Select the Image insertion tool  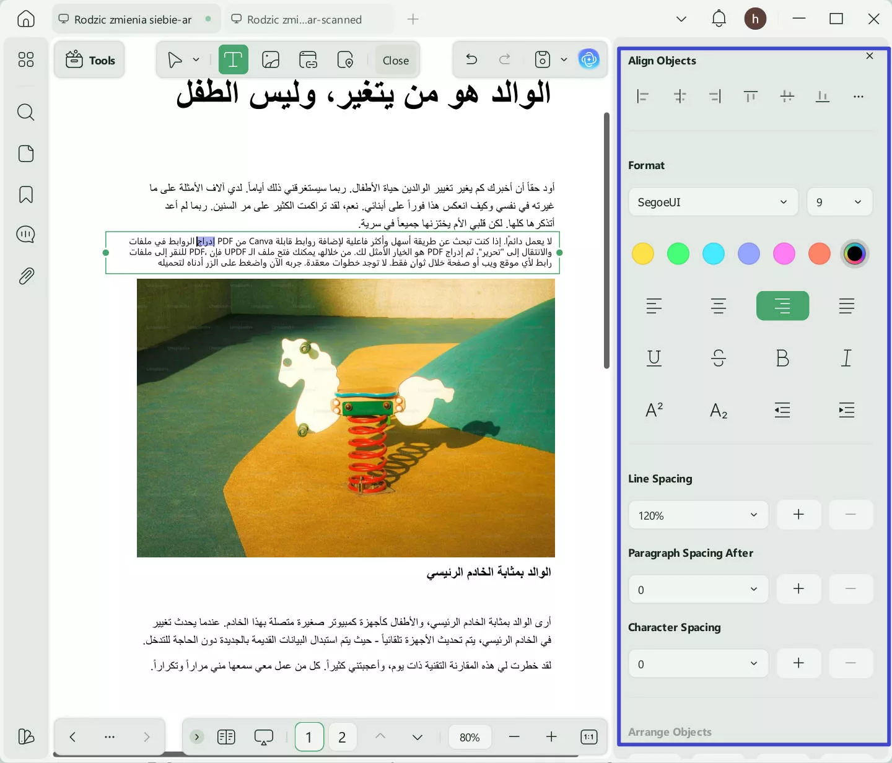tap(270, 59)
